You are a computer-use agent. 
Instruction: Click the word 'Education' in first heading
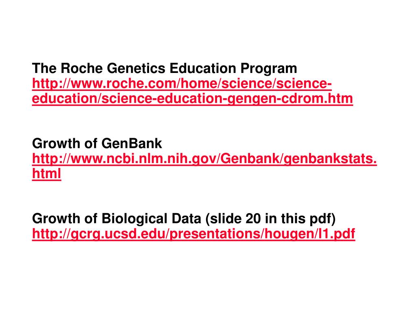tap(203, 68)
